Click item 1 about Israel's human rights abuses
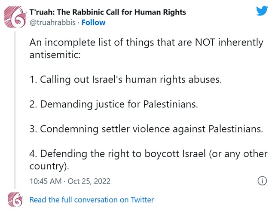Viewport: 275px width, 211px height. [125, 80]
